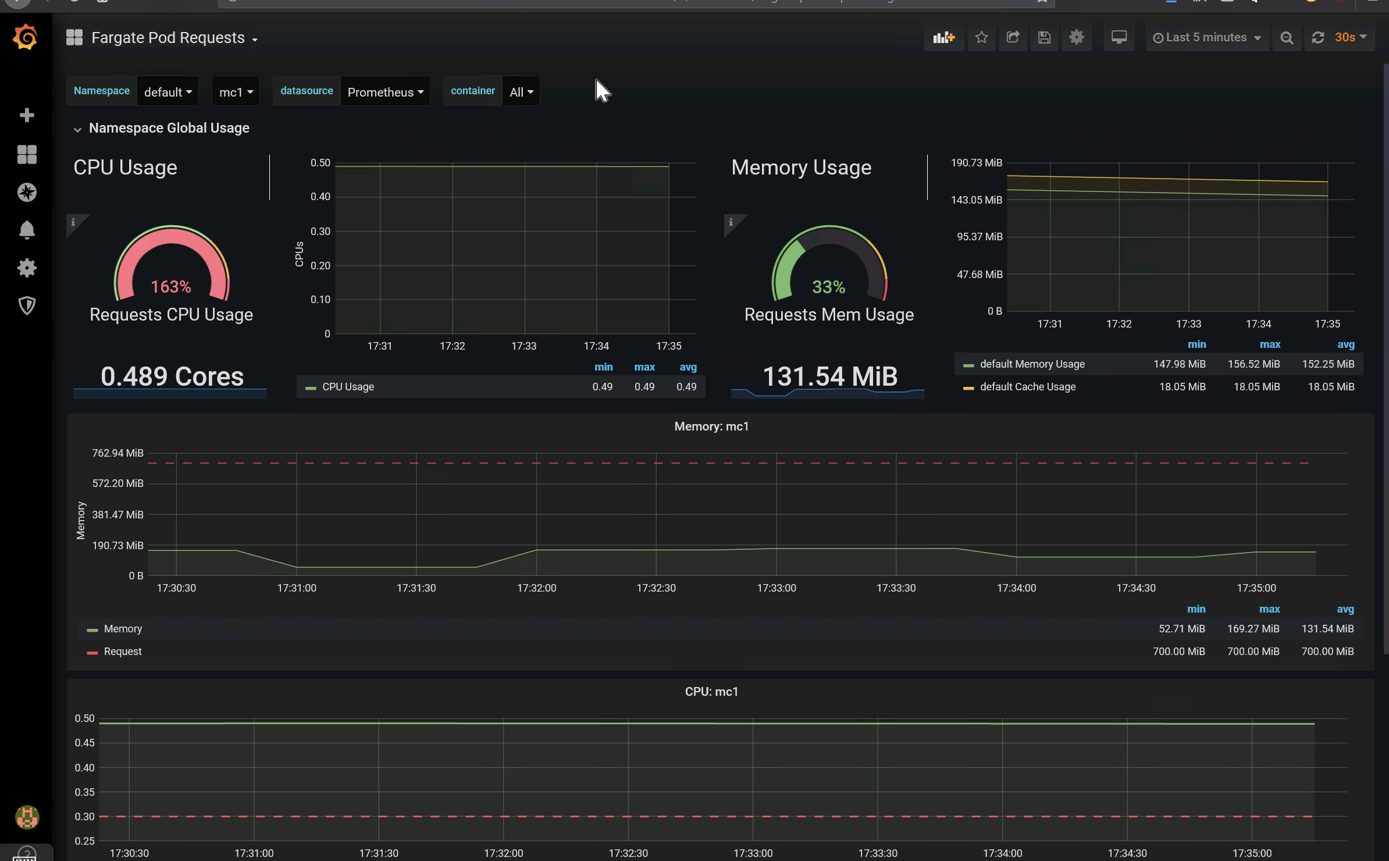Screen dimensions: 1389x861
Task: Open the Namespace default dropdown
Action: tap(168, 92)
